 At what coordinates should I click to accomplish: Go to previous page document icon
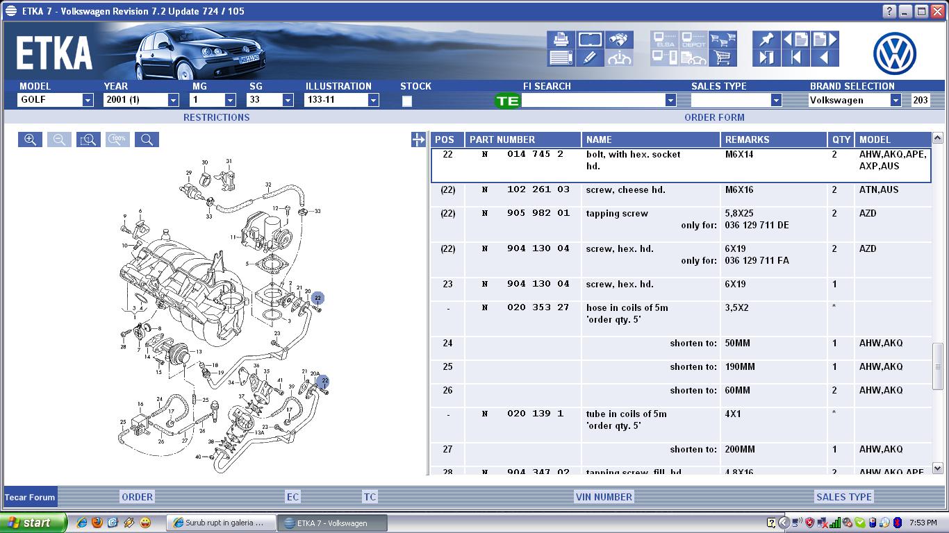tap(796, 40)
